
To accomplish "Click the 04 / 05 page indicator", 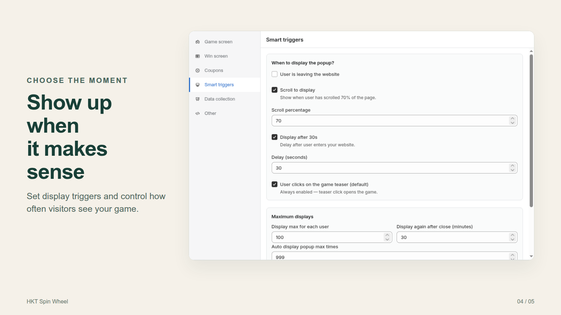I will (x=526, y=301).
